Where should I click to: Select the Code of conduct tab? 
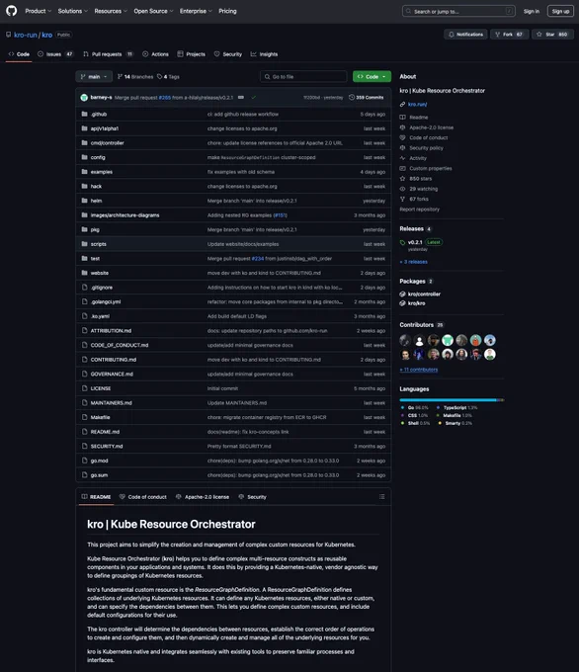(143, 497)
